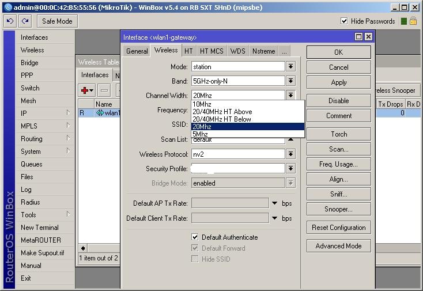Select 5Mhz channel width option
The image size is (423, 291).
tap(248, 134)
